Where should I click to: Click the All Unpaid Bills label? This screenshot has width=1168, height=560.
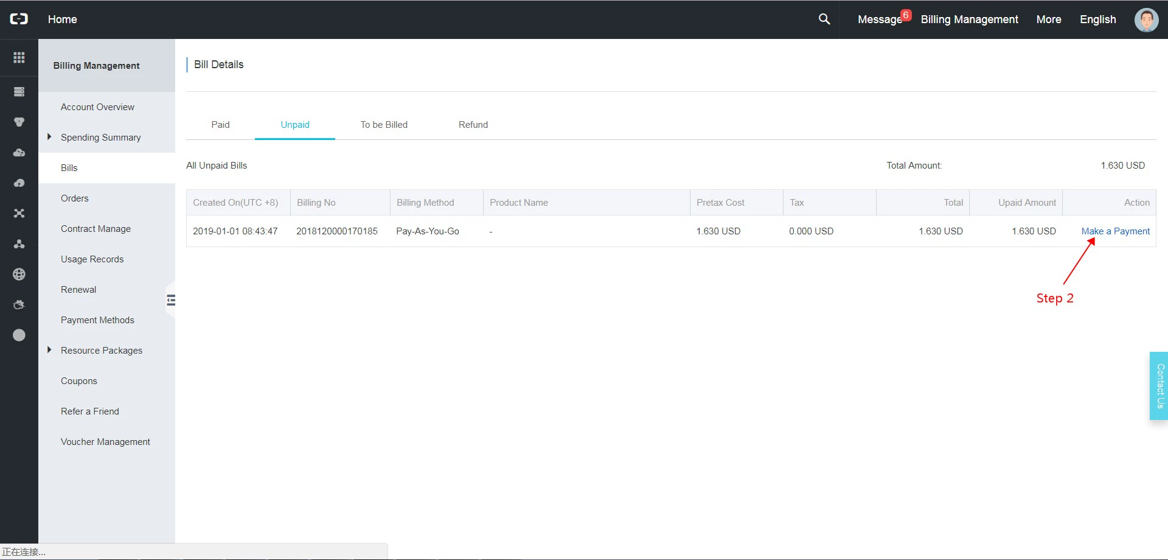(x=217, y=166)
